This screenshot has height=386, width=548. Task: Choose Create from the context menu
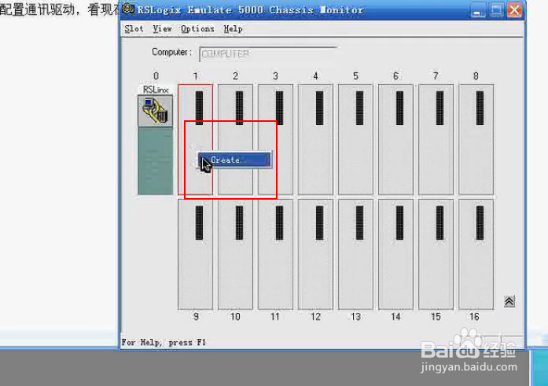[x=235, y=160]
